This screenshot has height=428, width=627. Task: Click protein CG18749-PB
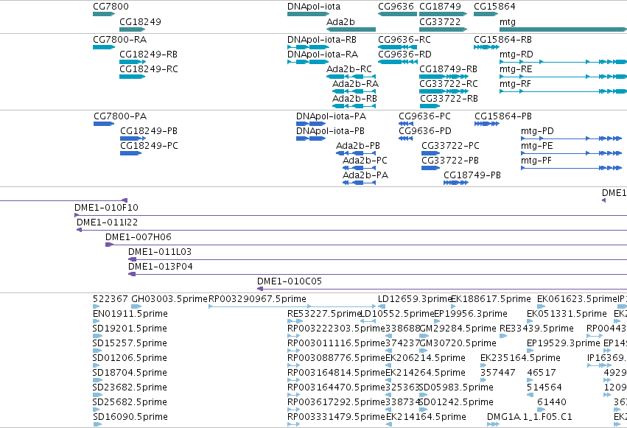(x=472, y=175)
